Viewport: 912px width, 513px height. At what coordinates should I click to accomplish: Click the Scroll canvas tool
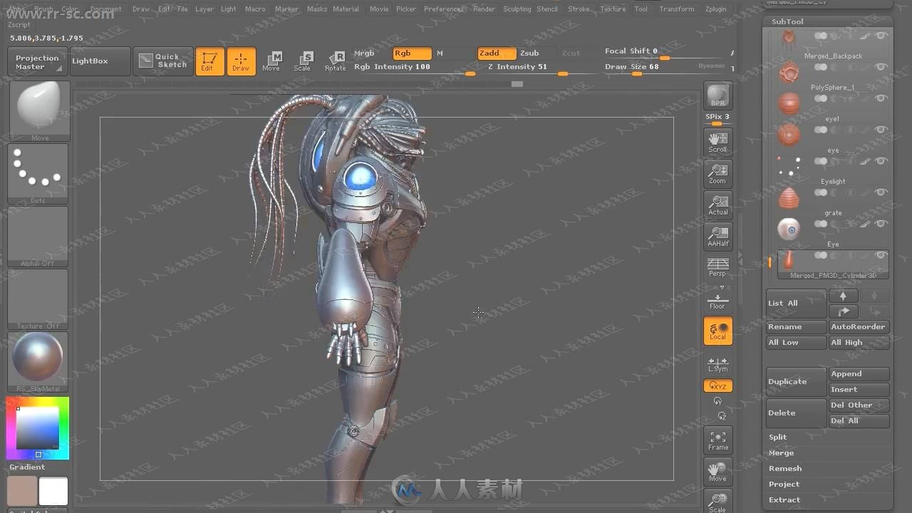(717, 142)
